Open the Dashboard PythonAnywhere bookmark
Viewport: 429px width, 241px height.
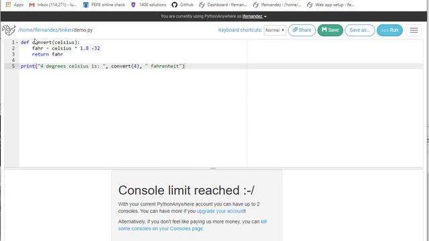tap(223, 5)
